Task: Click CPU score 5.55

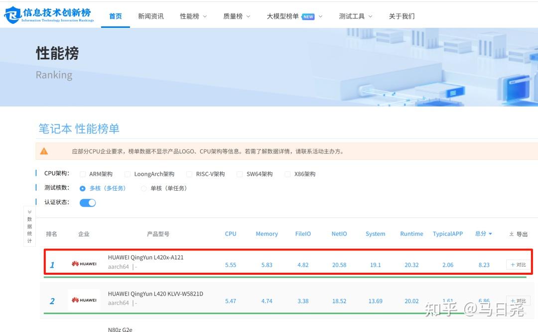Action: point(231,265)
